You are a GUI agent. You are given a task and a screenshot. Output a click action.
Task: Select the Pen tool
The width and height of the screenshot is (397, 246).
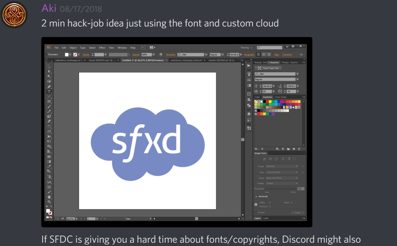pyautogui.click(x=49, y=86)
